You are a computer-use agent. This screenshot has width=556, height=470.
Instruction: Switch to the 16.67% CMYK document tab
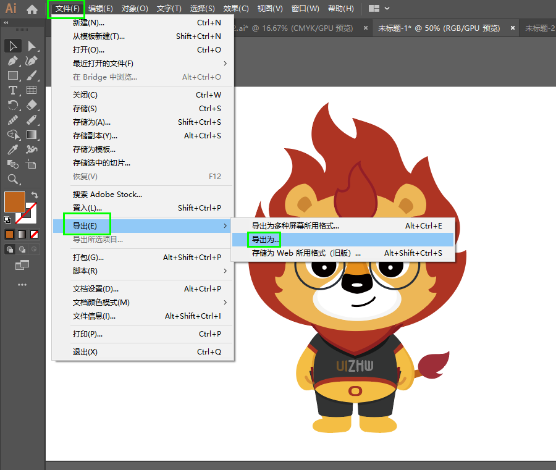coord(295,28)
